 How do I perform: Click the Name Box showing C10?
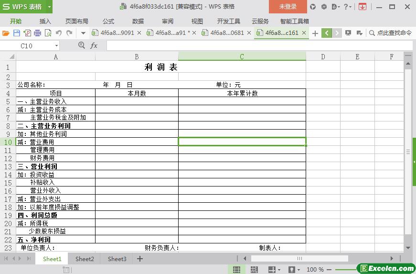27,46
